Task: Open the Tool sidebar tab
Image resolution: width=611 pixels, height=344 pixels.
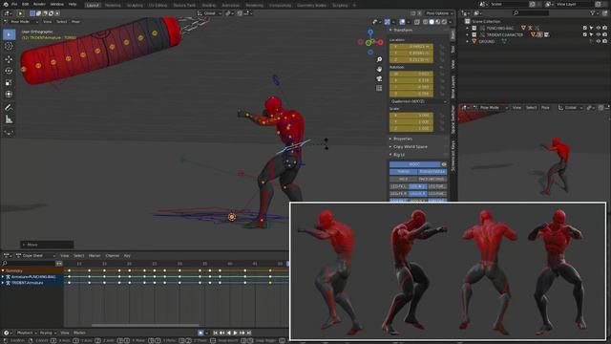Action: click(x=453, y=49)
